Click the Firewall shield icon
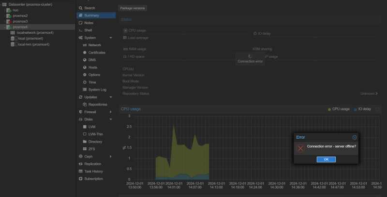387x197 pixels. pos(80,112)
